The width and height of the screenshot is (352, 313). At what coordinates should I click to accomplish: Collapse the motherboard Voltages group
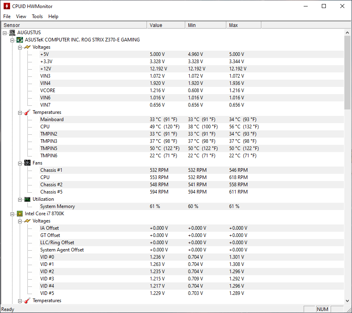(x=20, y=47)
